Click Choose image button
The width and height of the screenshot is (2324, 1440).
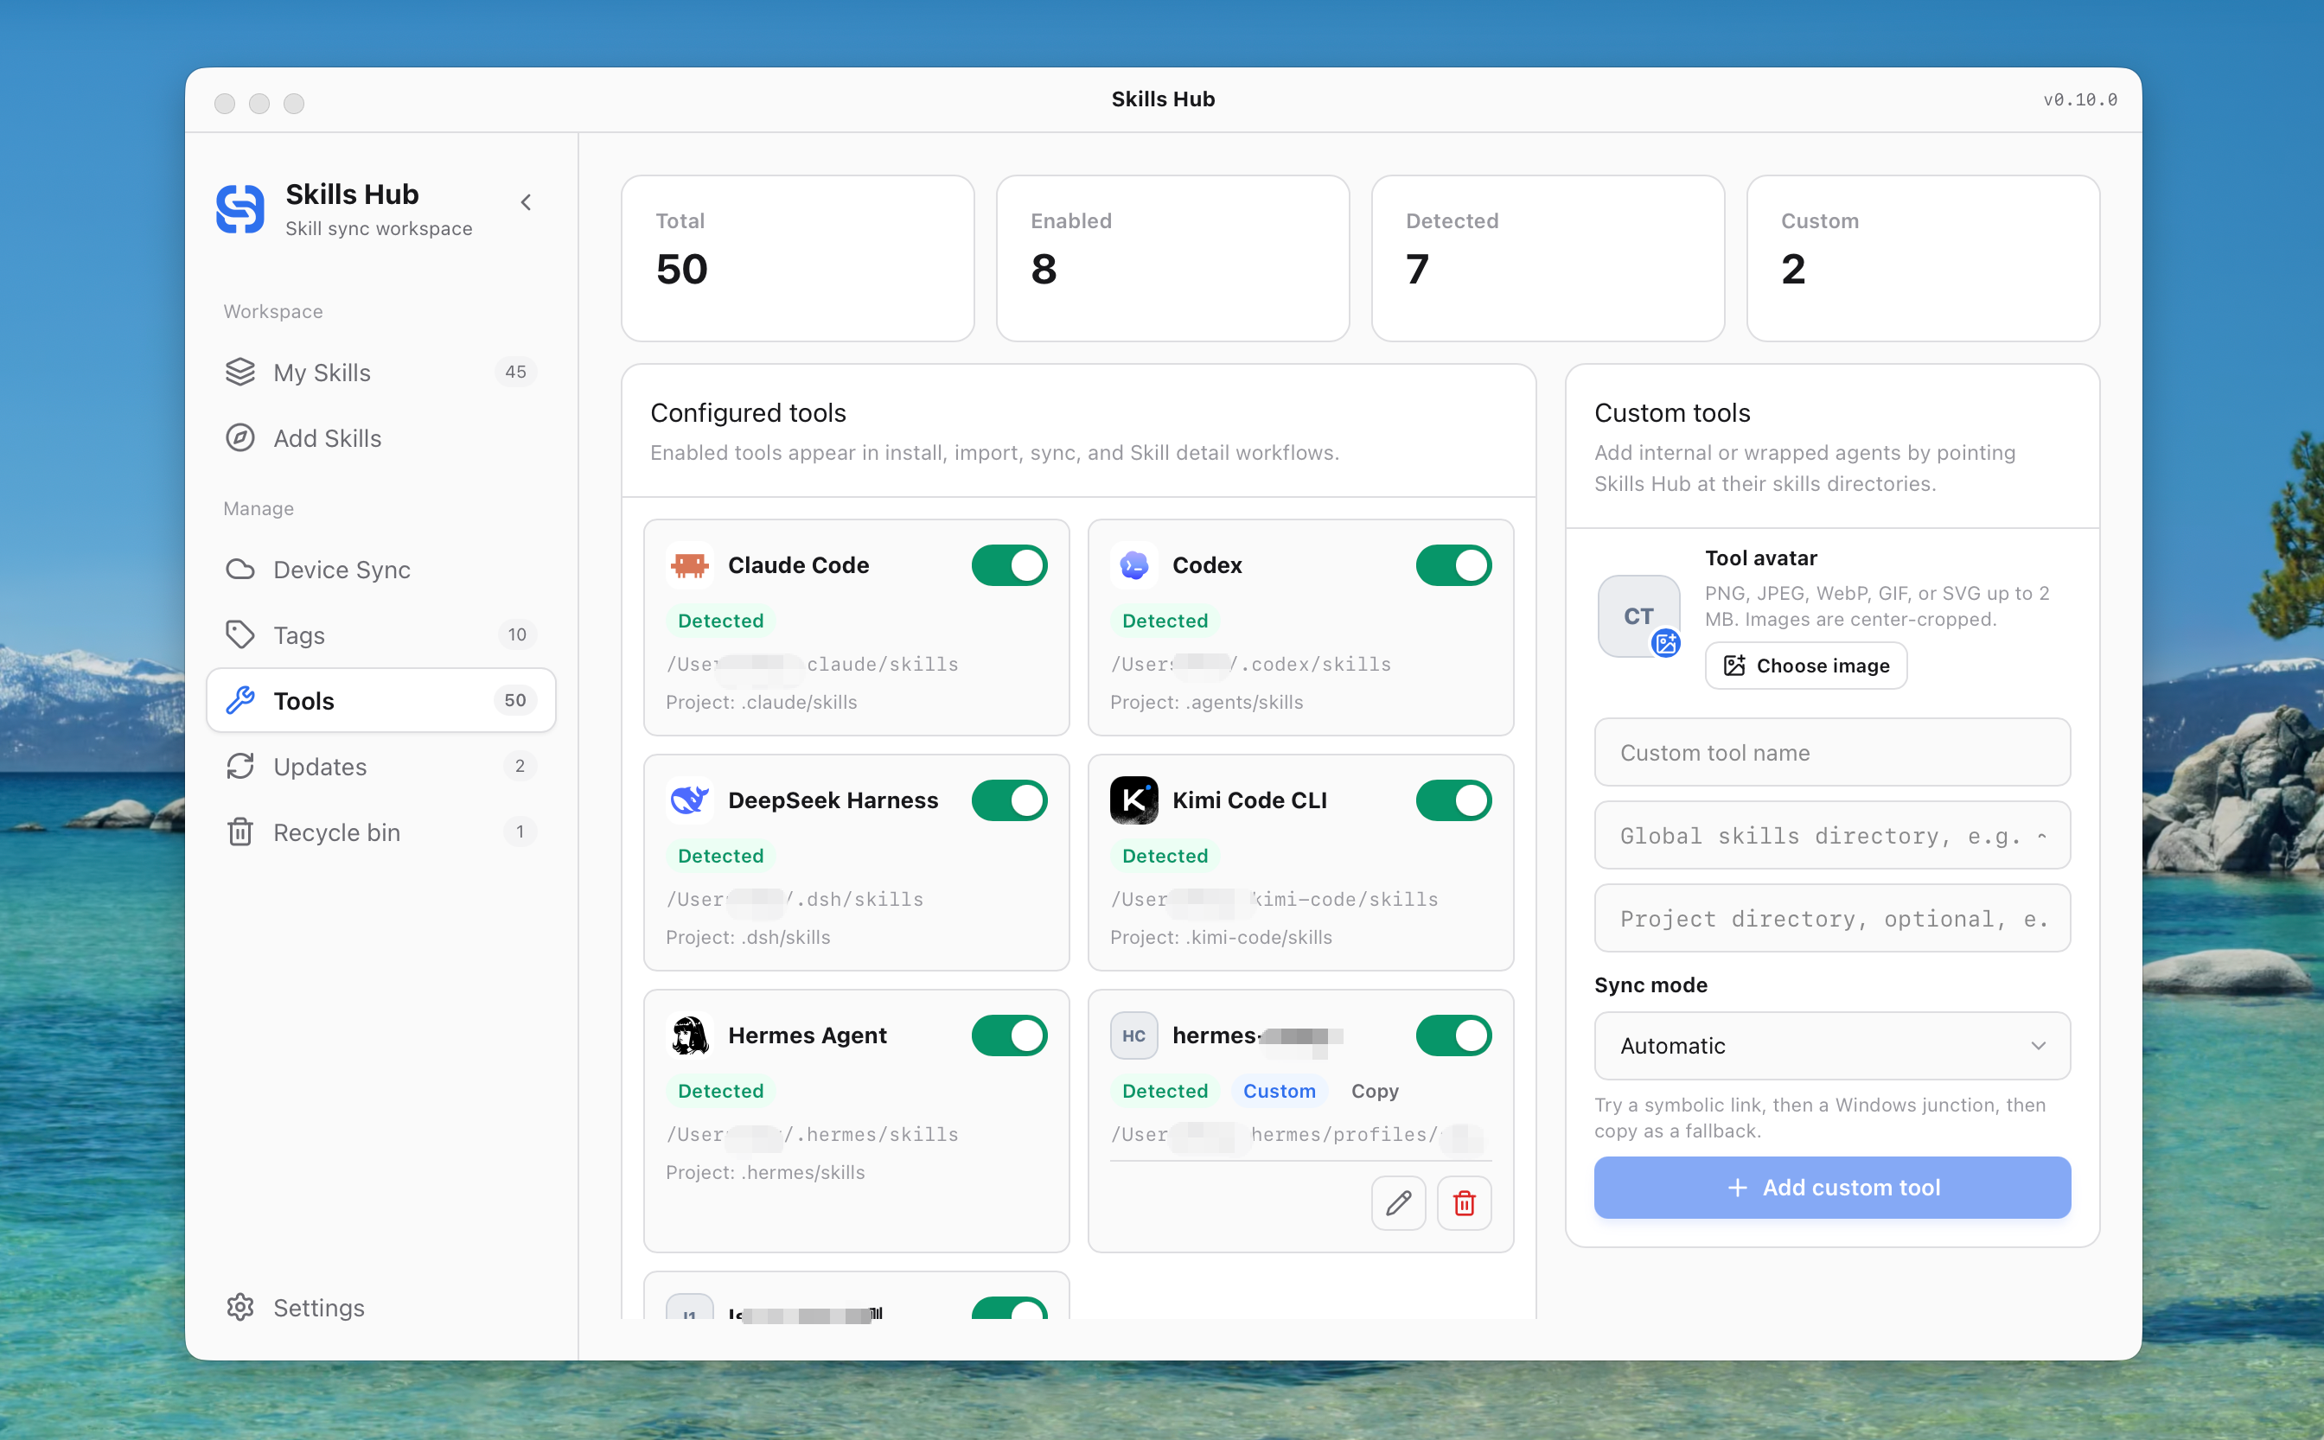click(1805, 666)
